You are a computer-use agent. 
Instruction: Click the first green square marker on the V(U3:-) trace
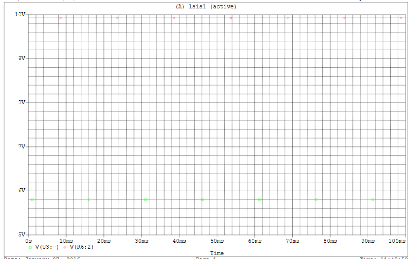point(32,200)
